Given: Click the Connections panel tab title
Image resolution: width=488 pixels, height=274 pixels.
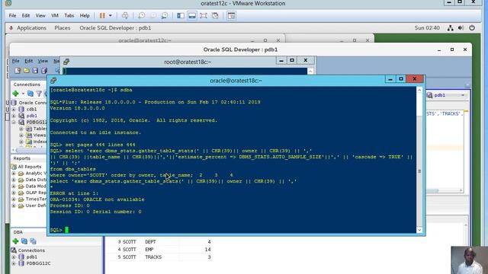Looking at the screenshot, I should pyautogui.click(x=27, y=84).
